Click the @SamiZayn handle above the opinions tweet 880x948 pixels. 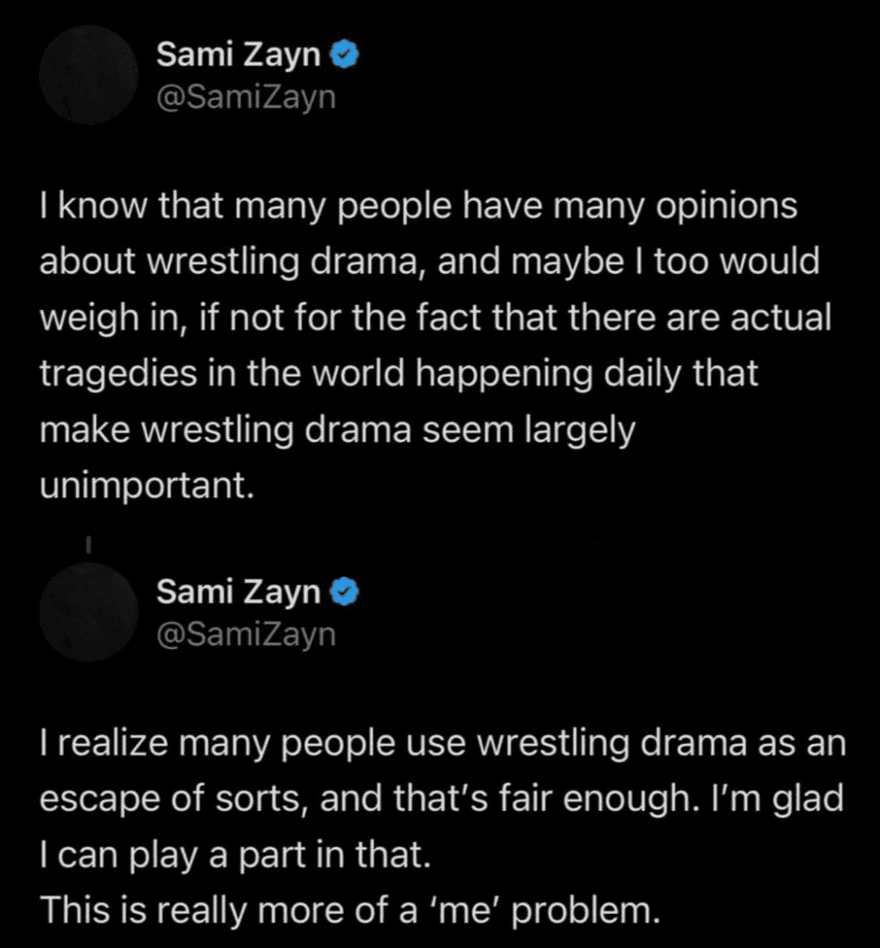pos(245,97)
